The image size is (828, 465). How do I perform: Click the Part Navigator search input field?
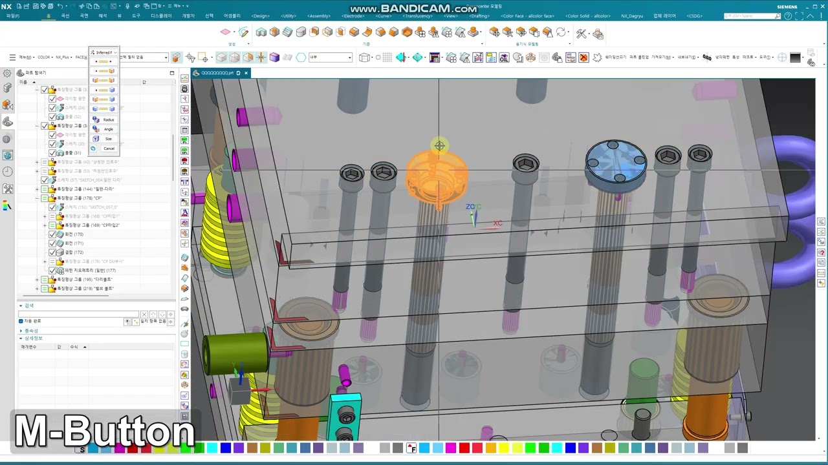point(78,314)
